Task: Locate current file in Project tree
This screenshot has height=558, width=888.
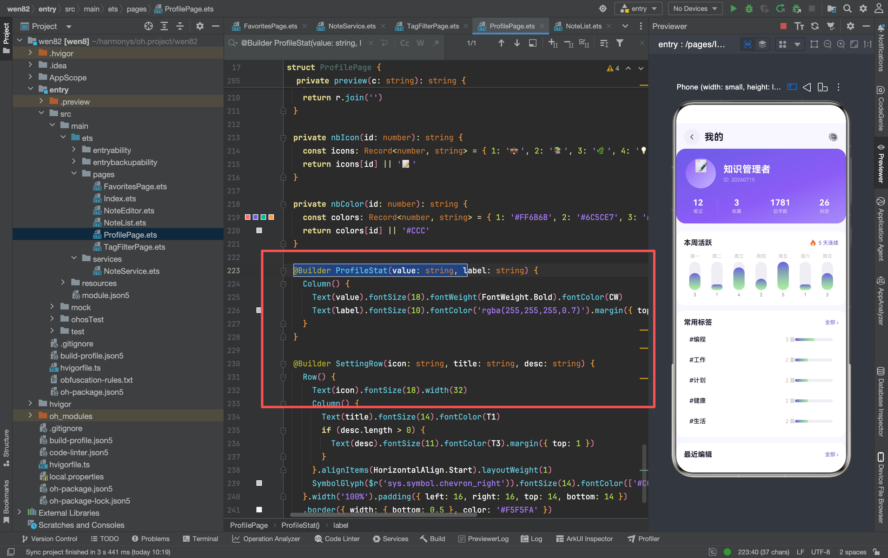Action: click(149, 26)
